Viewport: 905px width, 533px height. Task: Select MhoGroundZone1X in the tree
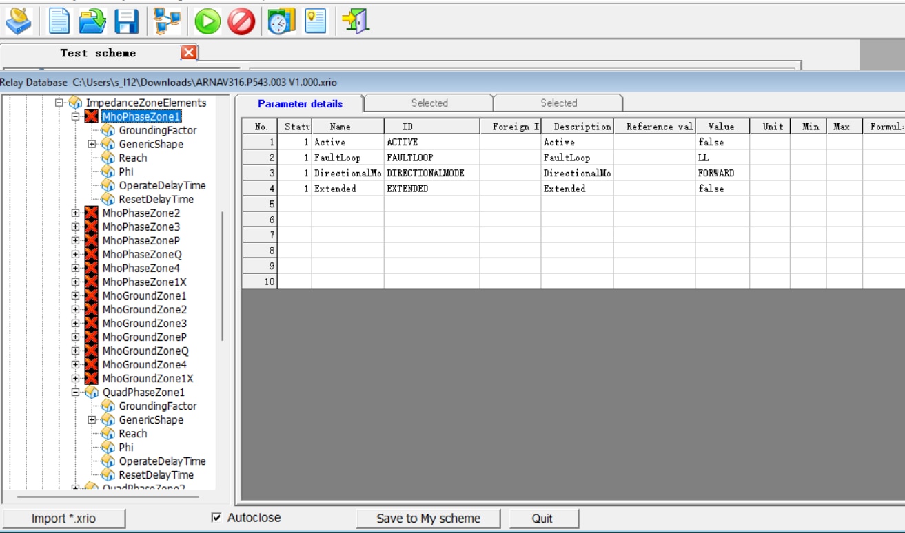point(148,378)
